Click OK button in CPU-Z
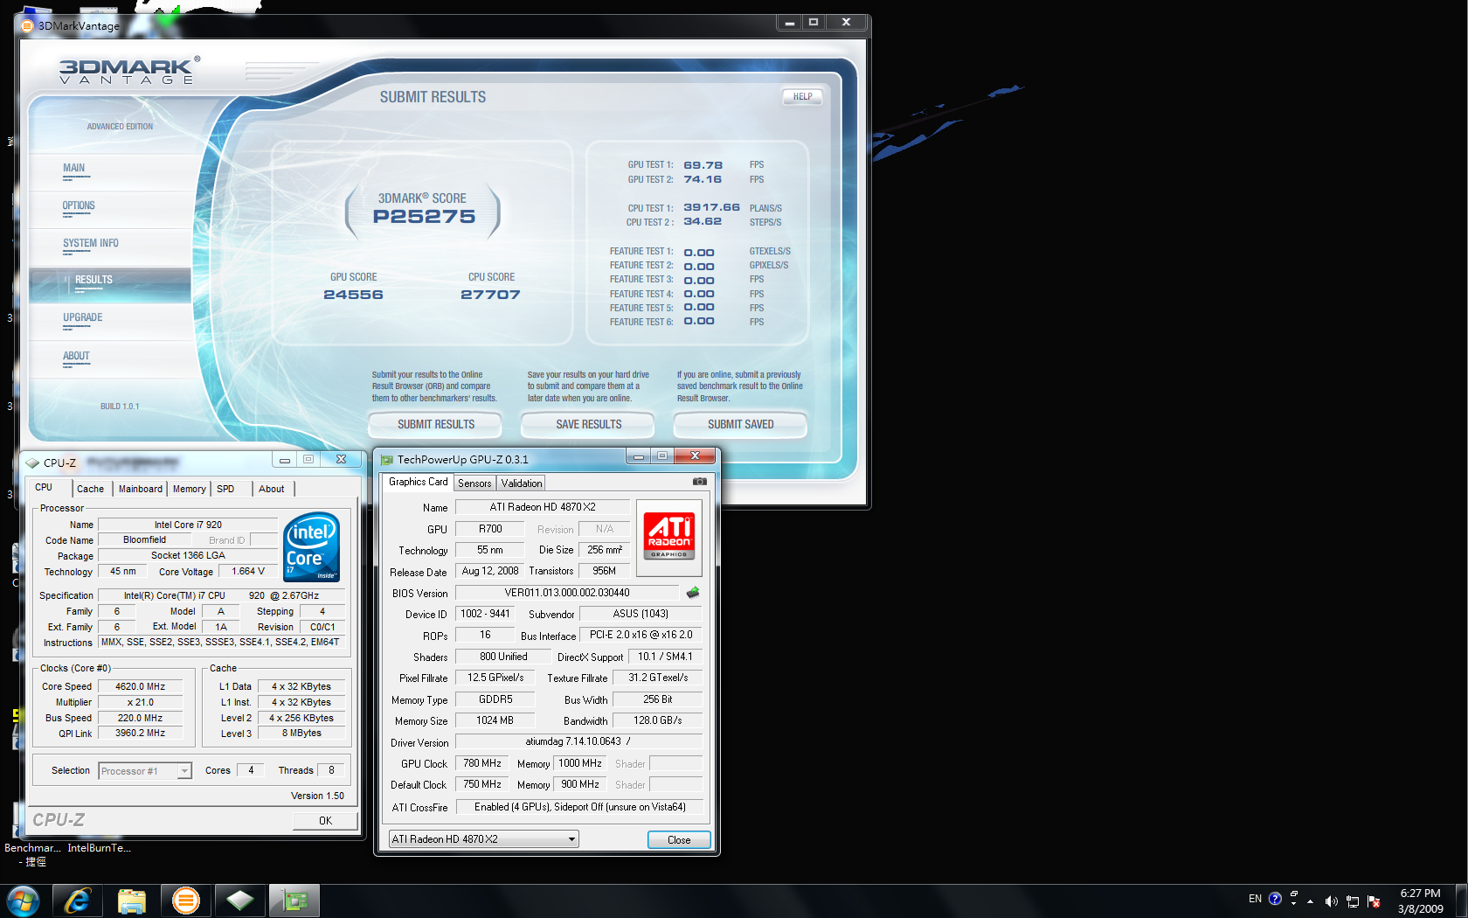The height and width of the screenshot is (918, 1468). click(325, 821)
